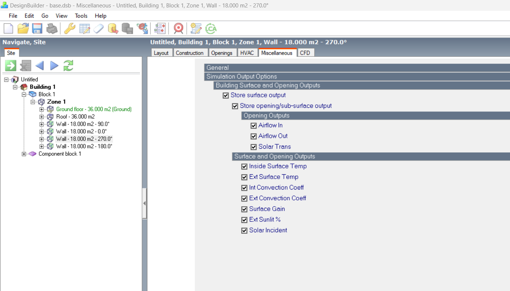Toggle Store opening/sub-surface output checkbox
The height and width of the screenshot is (291, 510).
tap(235, 106)
